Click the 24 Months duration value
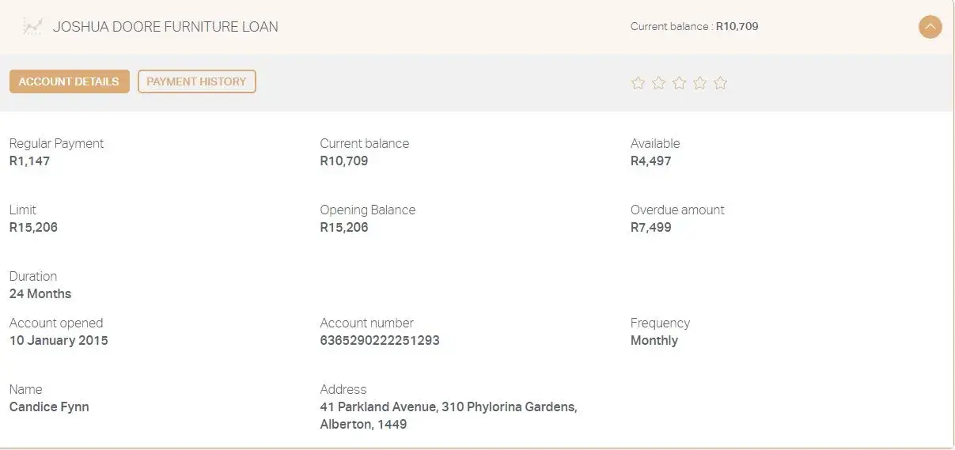Screen dimensions: 955x450 [40, 294]
